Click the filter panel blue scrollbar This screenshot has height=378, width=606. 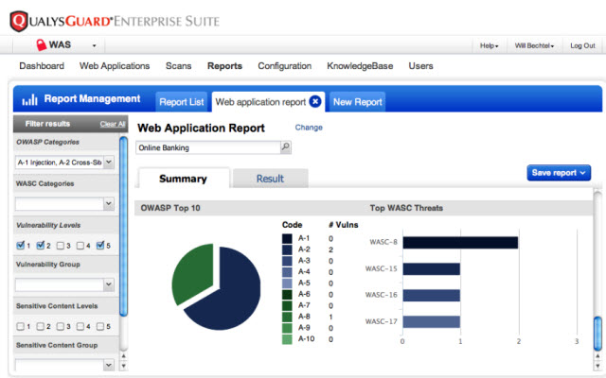pos(124,227)
